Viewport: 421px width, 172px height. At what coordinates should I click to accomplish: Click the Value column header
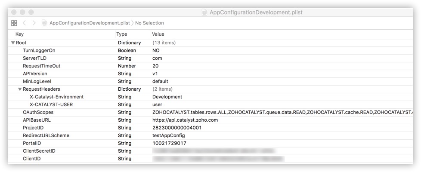pos(158,34)
